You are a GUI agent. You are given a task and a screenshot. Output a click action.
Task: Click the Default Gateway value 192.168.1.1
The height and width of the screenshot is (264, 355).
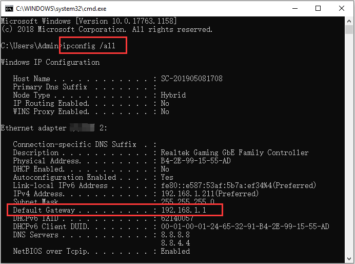(184, 210)
